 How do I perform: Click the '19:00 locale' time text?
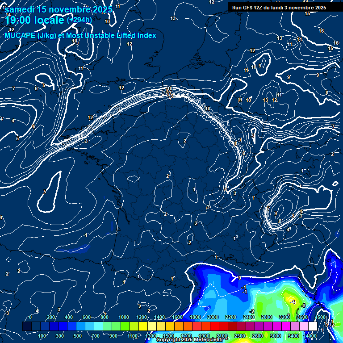[x=34, y=20]
